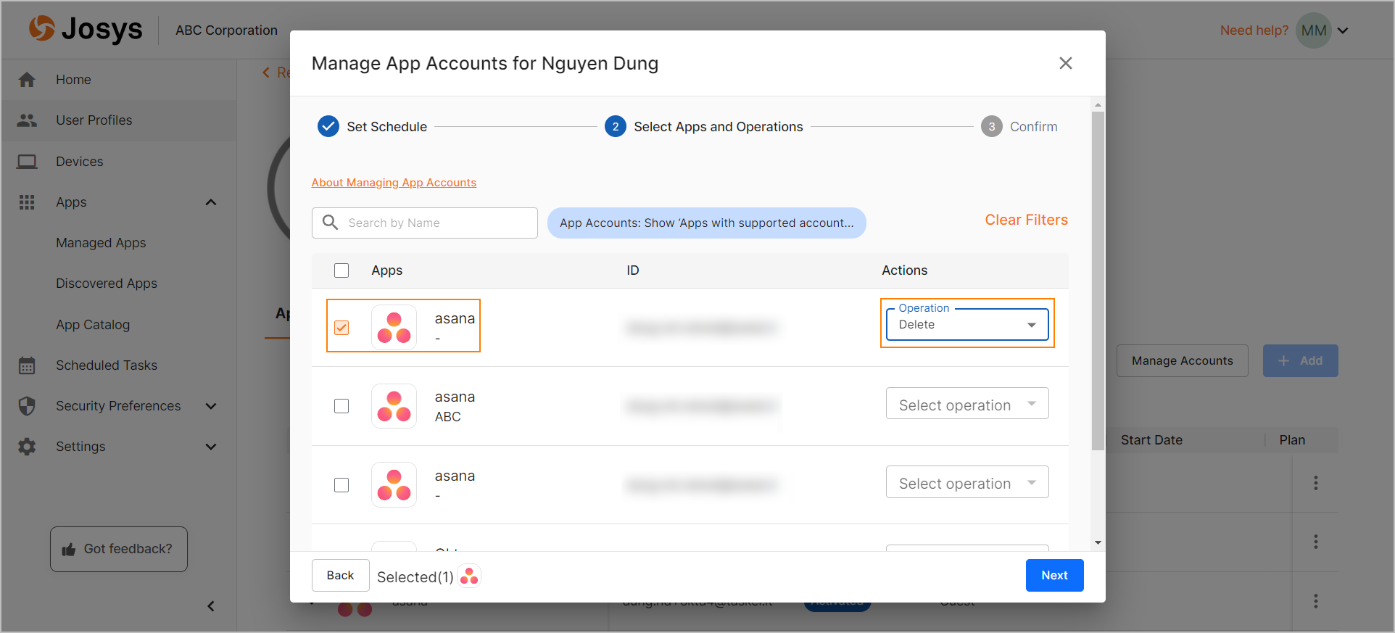Toggle the select-all Apps checkbox

[x=341, y=270]
